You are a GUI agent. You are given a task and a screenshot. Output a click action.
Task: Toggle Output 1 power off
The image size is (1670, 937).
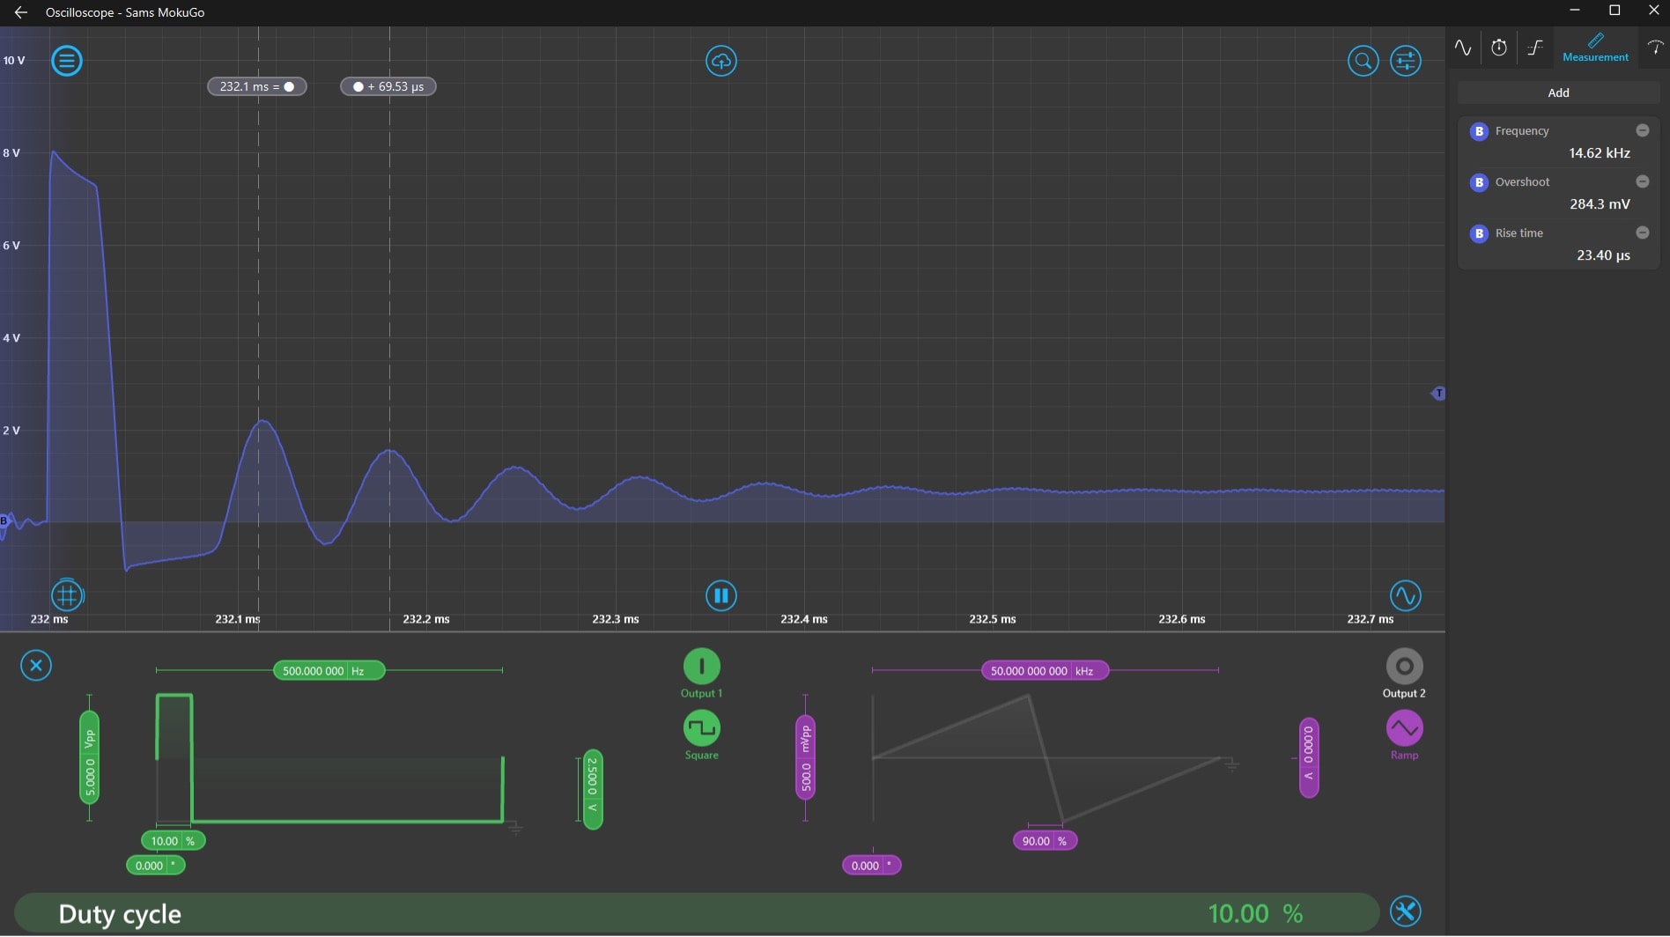click(701, 666)
